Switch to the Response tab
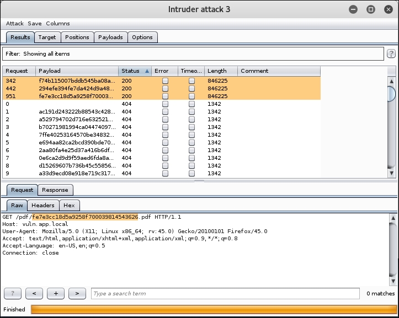The image size is (399, 318). coord(55,190)
